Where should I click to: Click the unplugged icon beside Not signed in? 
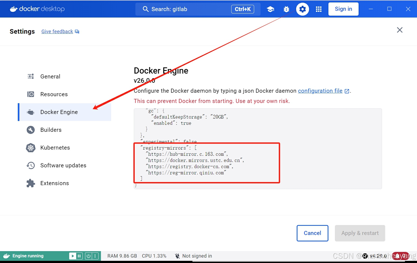click(x=177, y=256)
